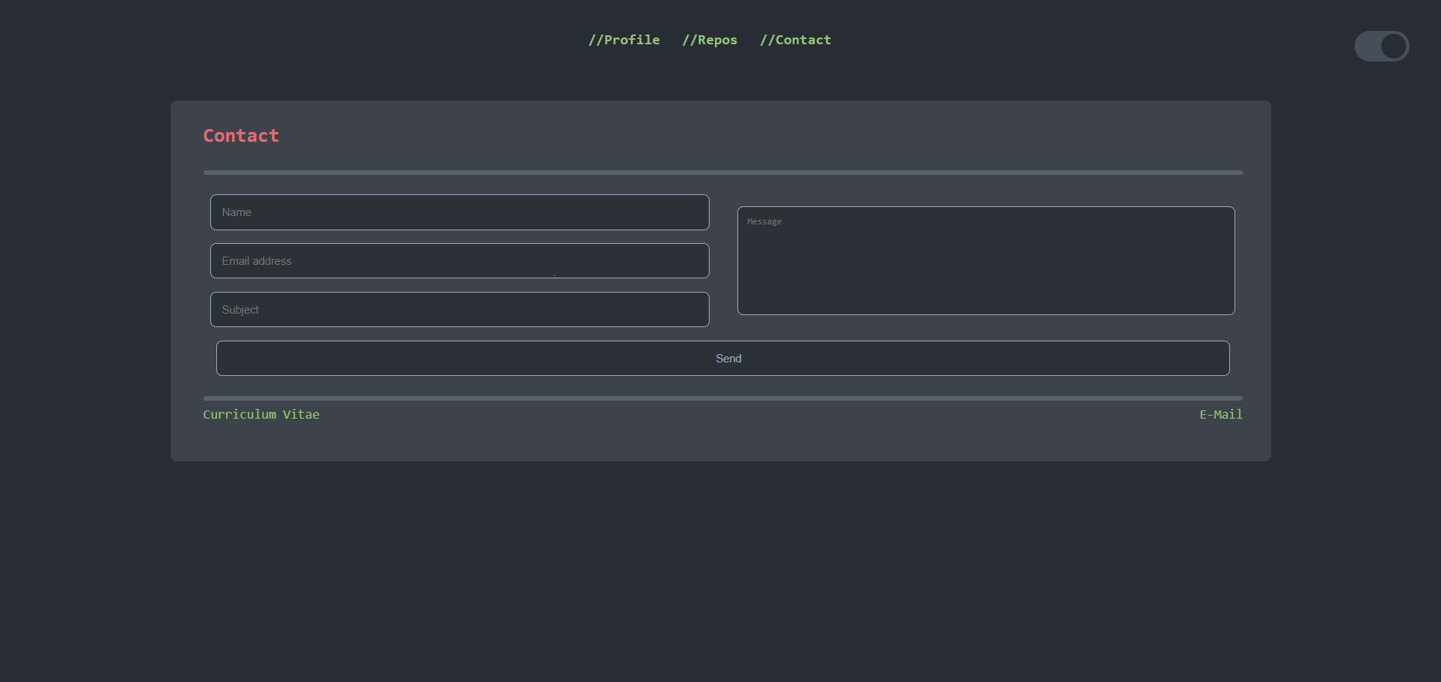Click the small red dot in Email field
The width and height of the screenshot is (1441, 682).
coord(554,275)
